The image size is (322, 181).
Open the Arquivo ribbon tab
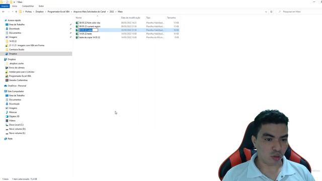point(5,6)
